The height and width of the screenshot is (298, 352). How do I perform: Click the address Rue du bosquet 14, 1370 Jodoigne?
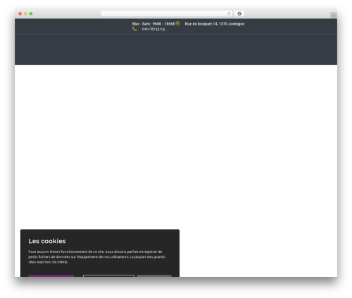215,24
